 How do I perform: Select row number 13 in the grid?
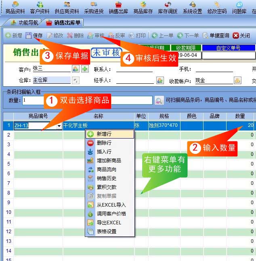(8, 241)
